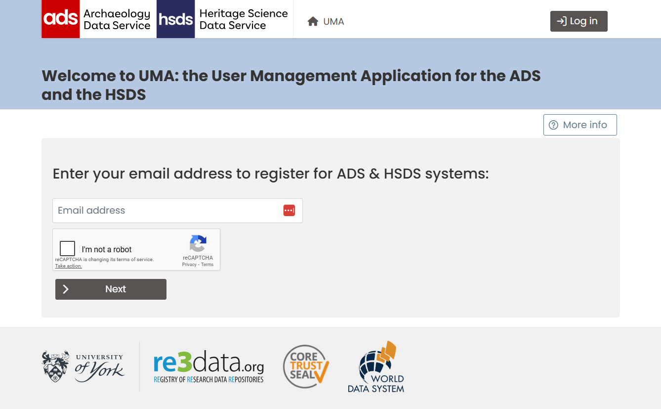
Task: Click the ADS Archaeology Data Service logo
Action: (96, 19)
